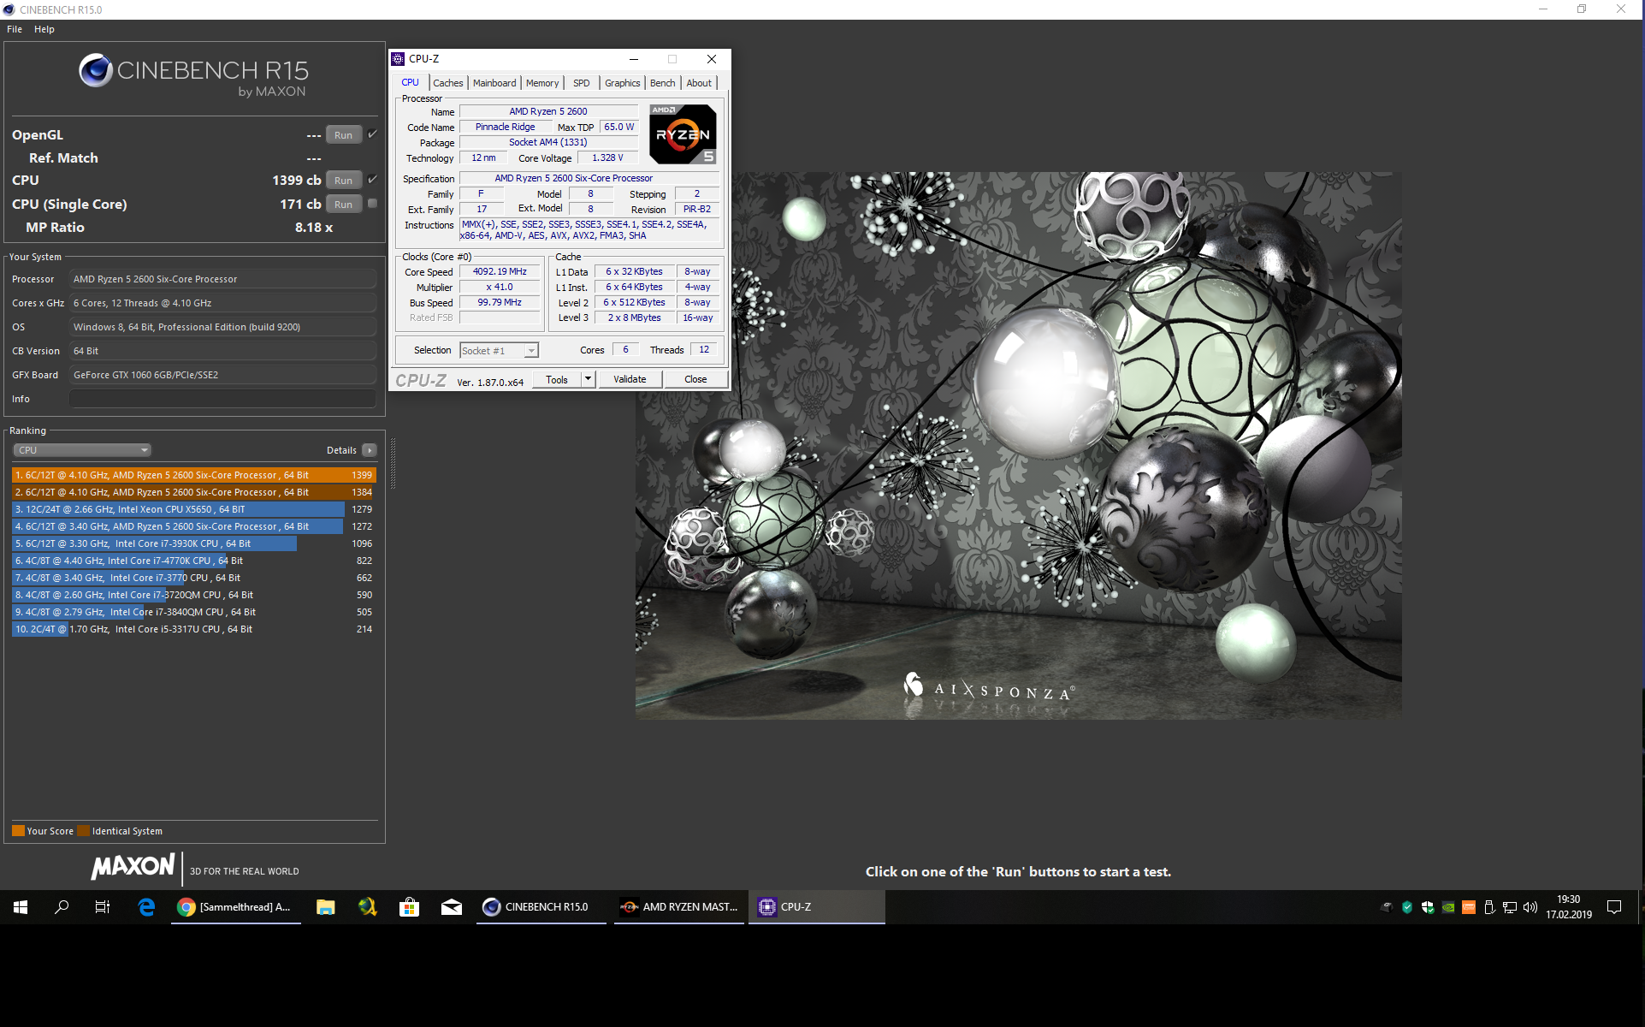1645x1027 pixels.
Task: Open the Mail app from taskbar
Action: [451, 907]
